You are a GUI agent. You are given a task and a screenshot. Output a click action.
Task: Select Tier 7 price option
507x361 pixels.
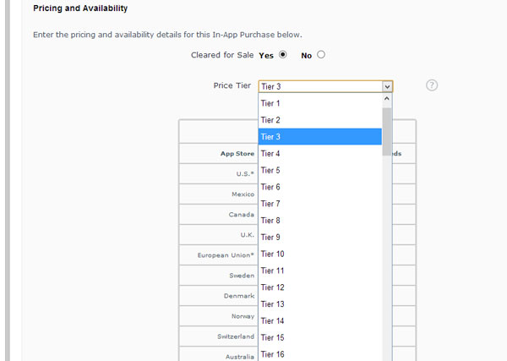(319, 204)
